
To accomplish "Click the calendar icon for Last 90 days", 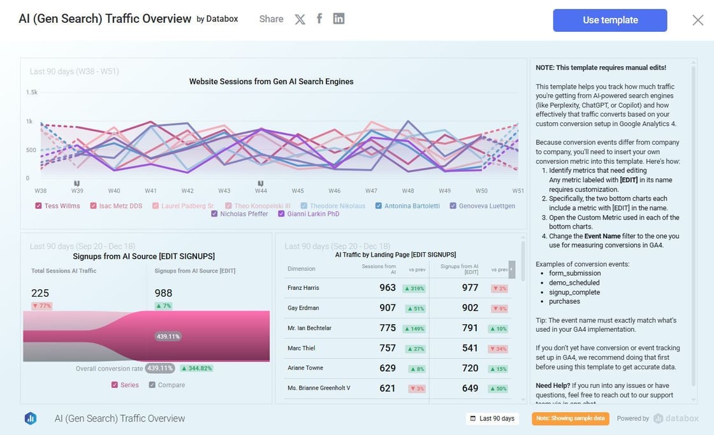I will 472,418.
